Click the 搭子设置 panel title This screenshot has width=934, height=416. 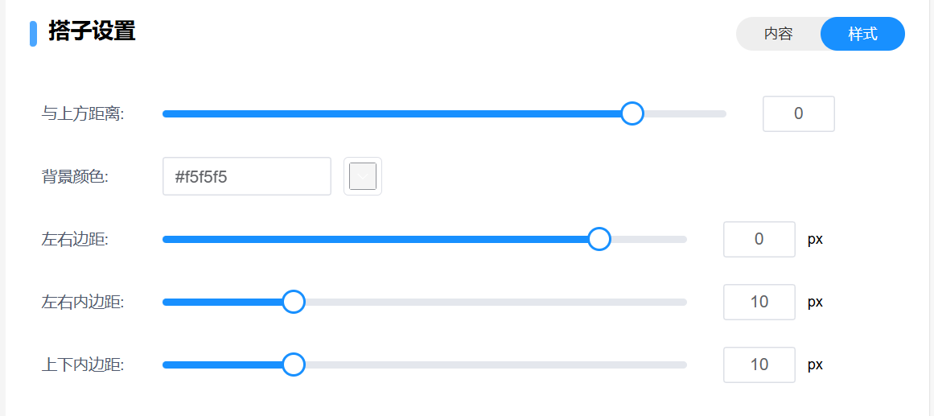coord(92,32)
